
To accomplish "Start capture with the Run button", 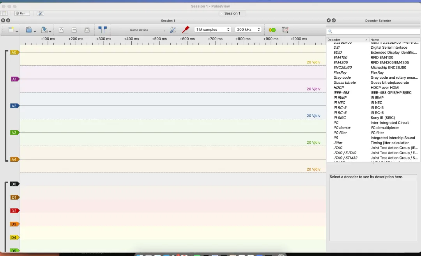I will 22,13.
